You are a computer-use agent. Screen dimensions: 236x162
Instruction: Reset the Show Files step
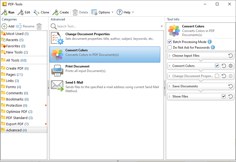point(230,96)
